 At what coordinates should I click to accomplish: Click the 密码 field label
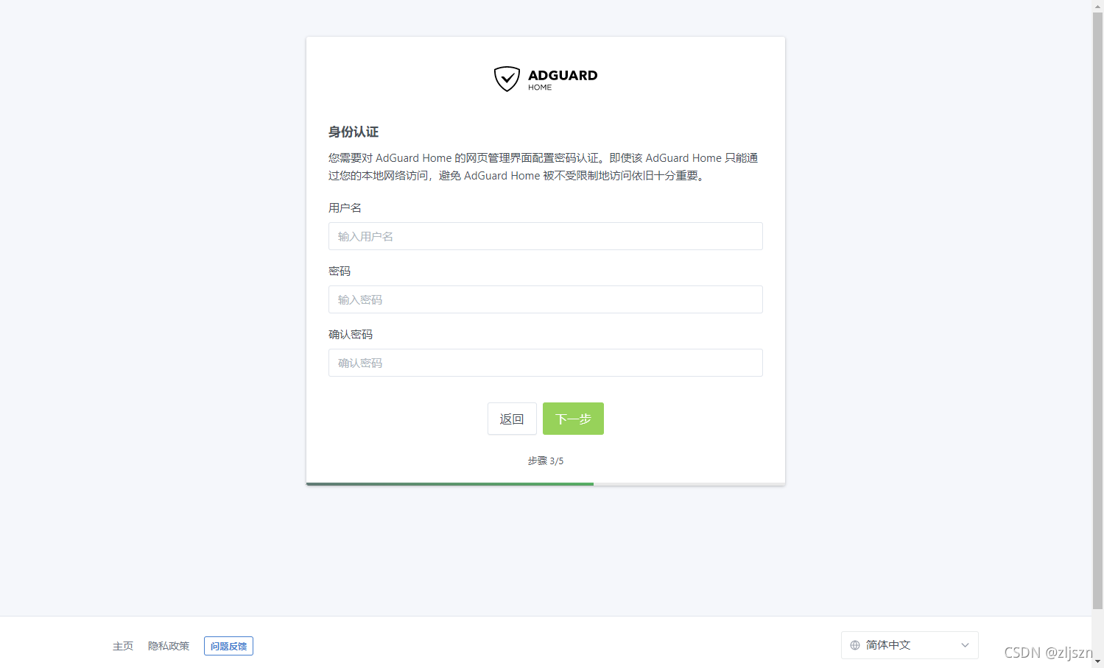click(x=340, y=271)
